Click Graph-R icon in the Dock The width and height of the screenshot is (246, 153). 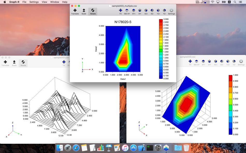click(166, 148)
